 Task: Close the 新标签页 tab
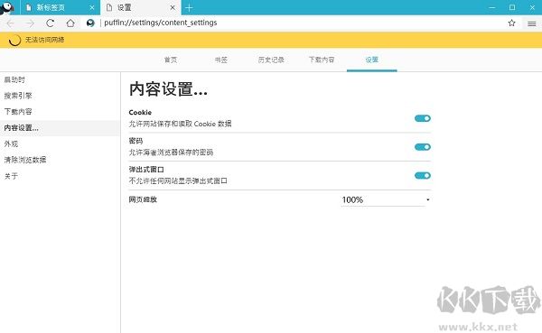pyautogui.click(x=92, y=7)
